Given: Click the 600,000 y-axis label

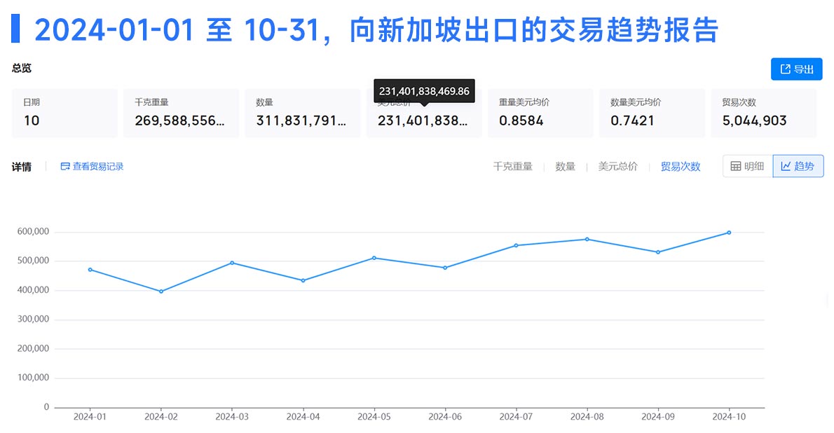Looking at the screenshot, I should (x=33, y=231).
